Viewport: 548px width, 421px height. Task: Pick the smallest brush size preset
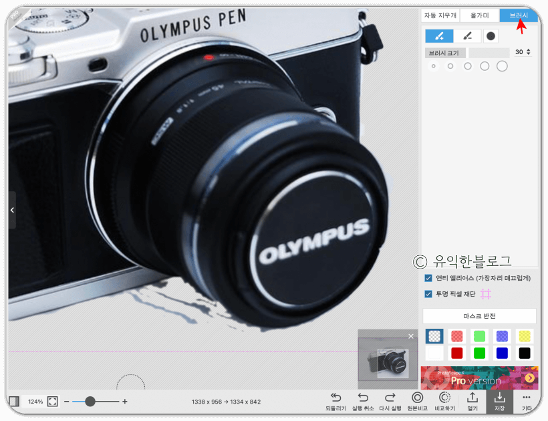pos(433,66)
